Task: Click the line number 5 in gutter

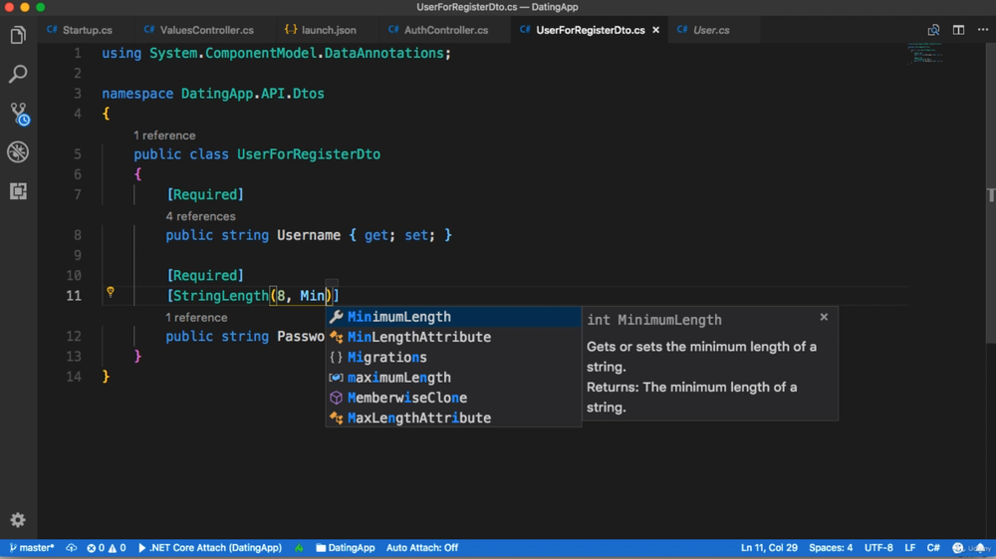Action: coord(78,154)
